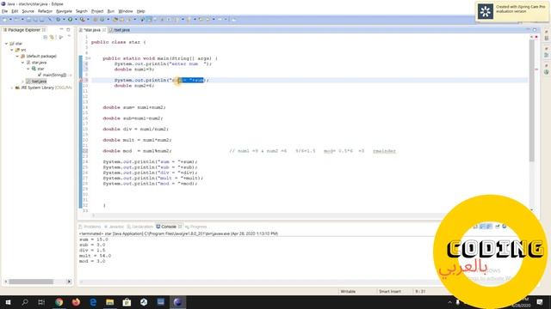Toggle Skip All Breakpoints in toolbar
This screenshot has width=551, height=309.
tap(50, 19)
